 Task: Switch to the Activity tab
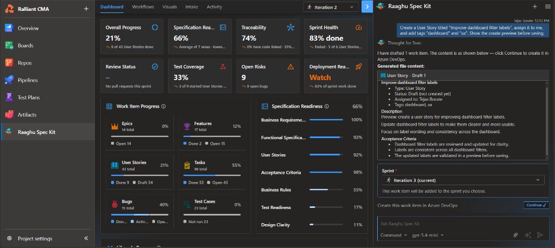tap(214, 6)
